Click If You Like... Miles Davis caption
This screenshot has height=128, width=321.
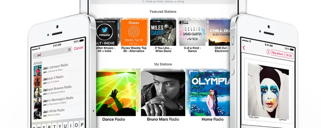(x=163, y=50)
